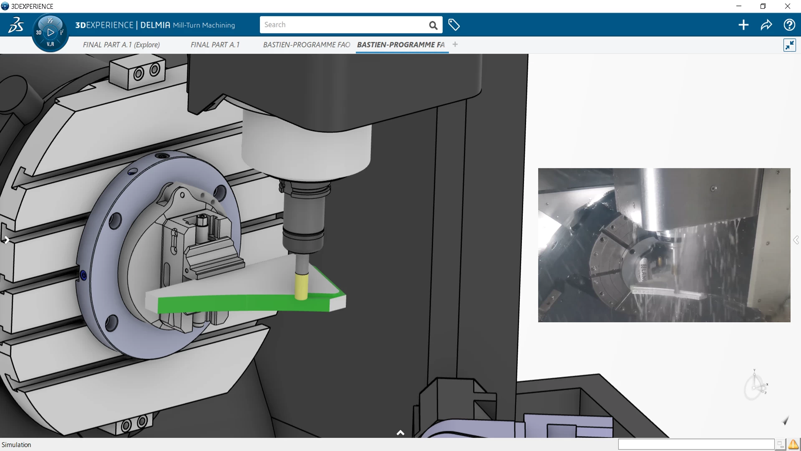Click FINAL PART A.1 tab label
Screen dimensions: 801x451
tap(215, 45)
